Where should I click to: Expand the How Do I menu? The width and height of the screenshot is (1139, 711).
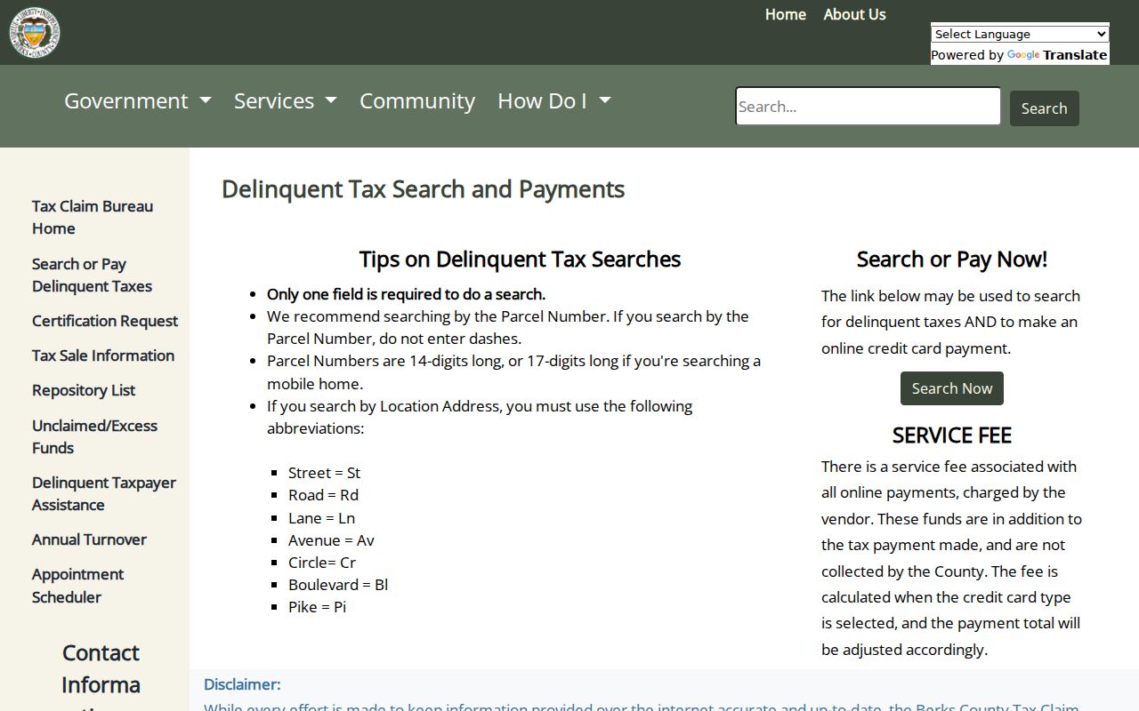pos(554,100)
